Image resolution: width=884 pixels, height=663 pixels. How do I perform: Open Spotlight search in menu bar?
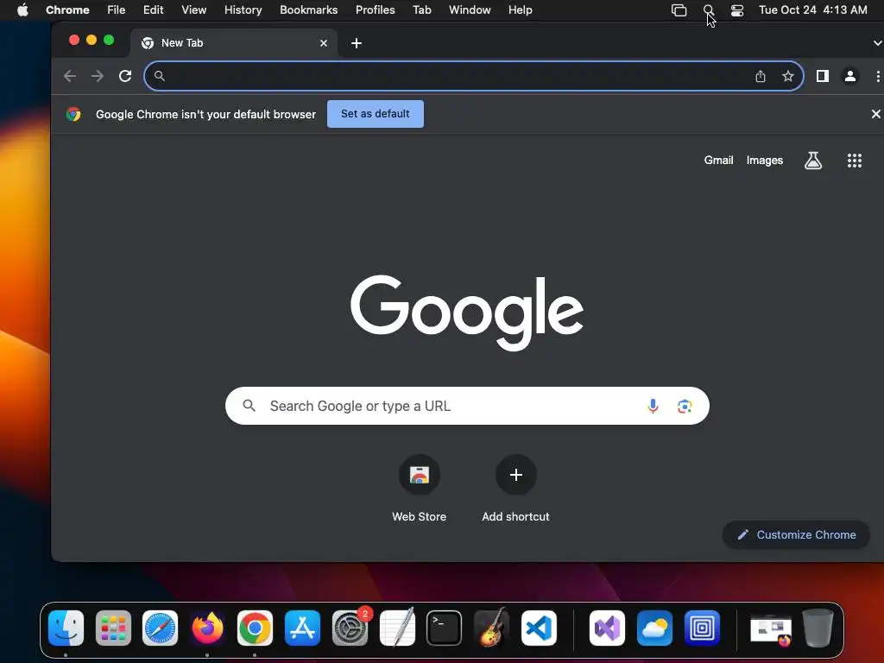coord(709,10)
